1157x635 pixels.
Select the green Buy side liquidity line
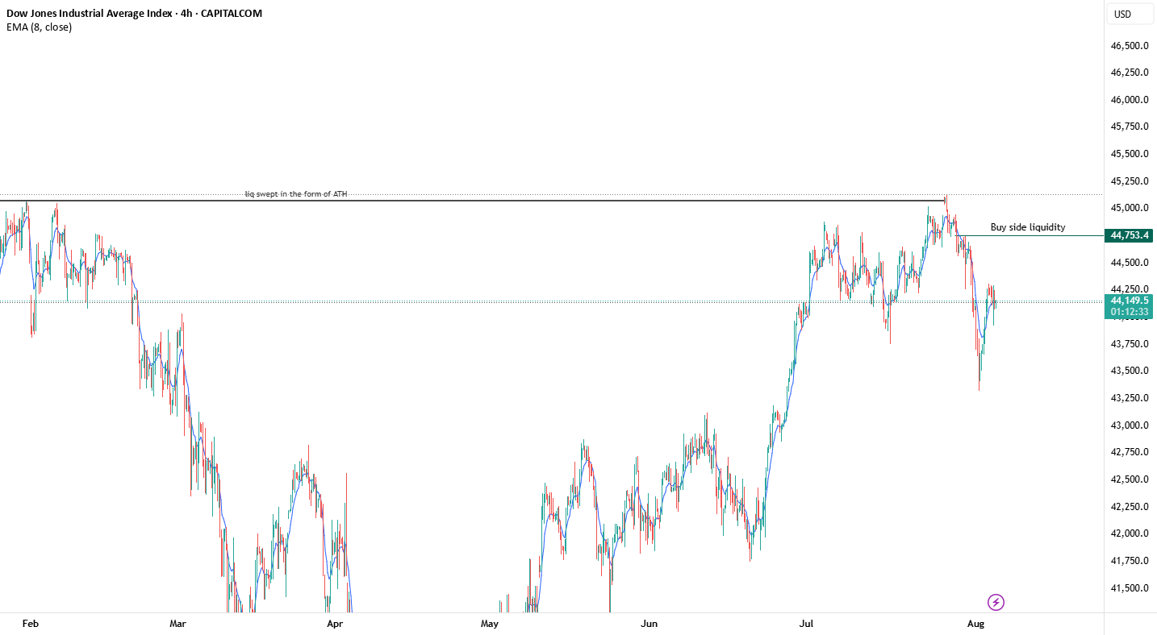1029,235
